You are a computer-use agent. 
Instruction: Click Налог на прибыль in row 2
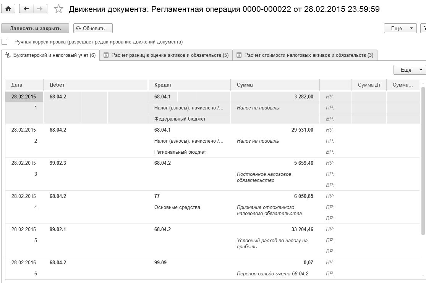(x=258, y=141)
